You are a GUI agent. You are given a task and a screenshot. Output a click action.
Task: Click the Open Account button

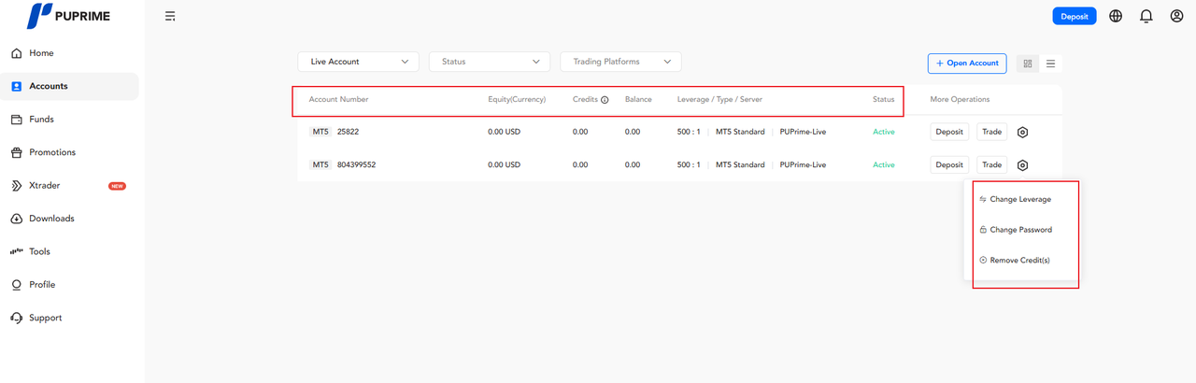point(967,64)
